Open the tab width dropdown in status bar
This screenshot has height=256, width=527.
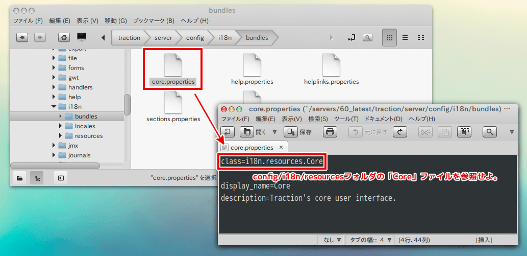coord(369,239)
